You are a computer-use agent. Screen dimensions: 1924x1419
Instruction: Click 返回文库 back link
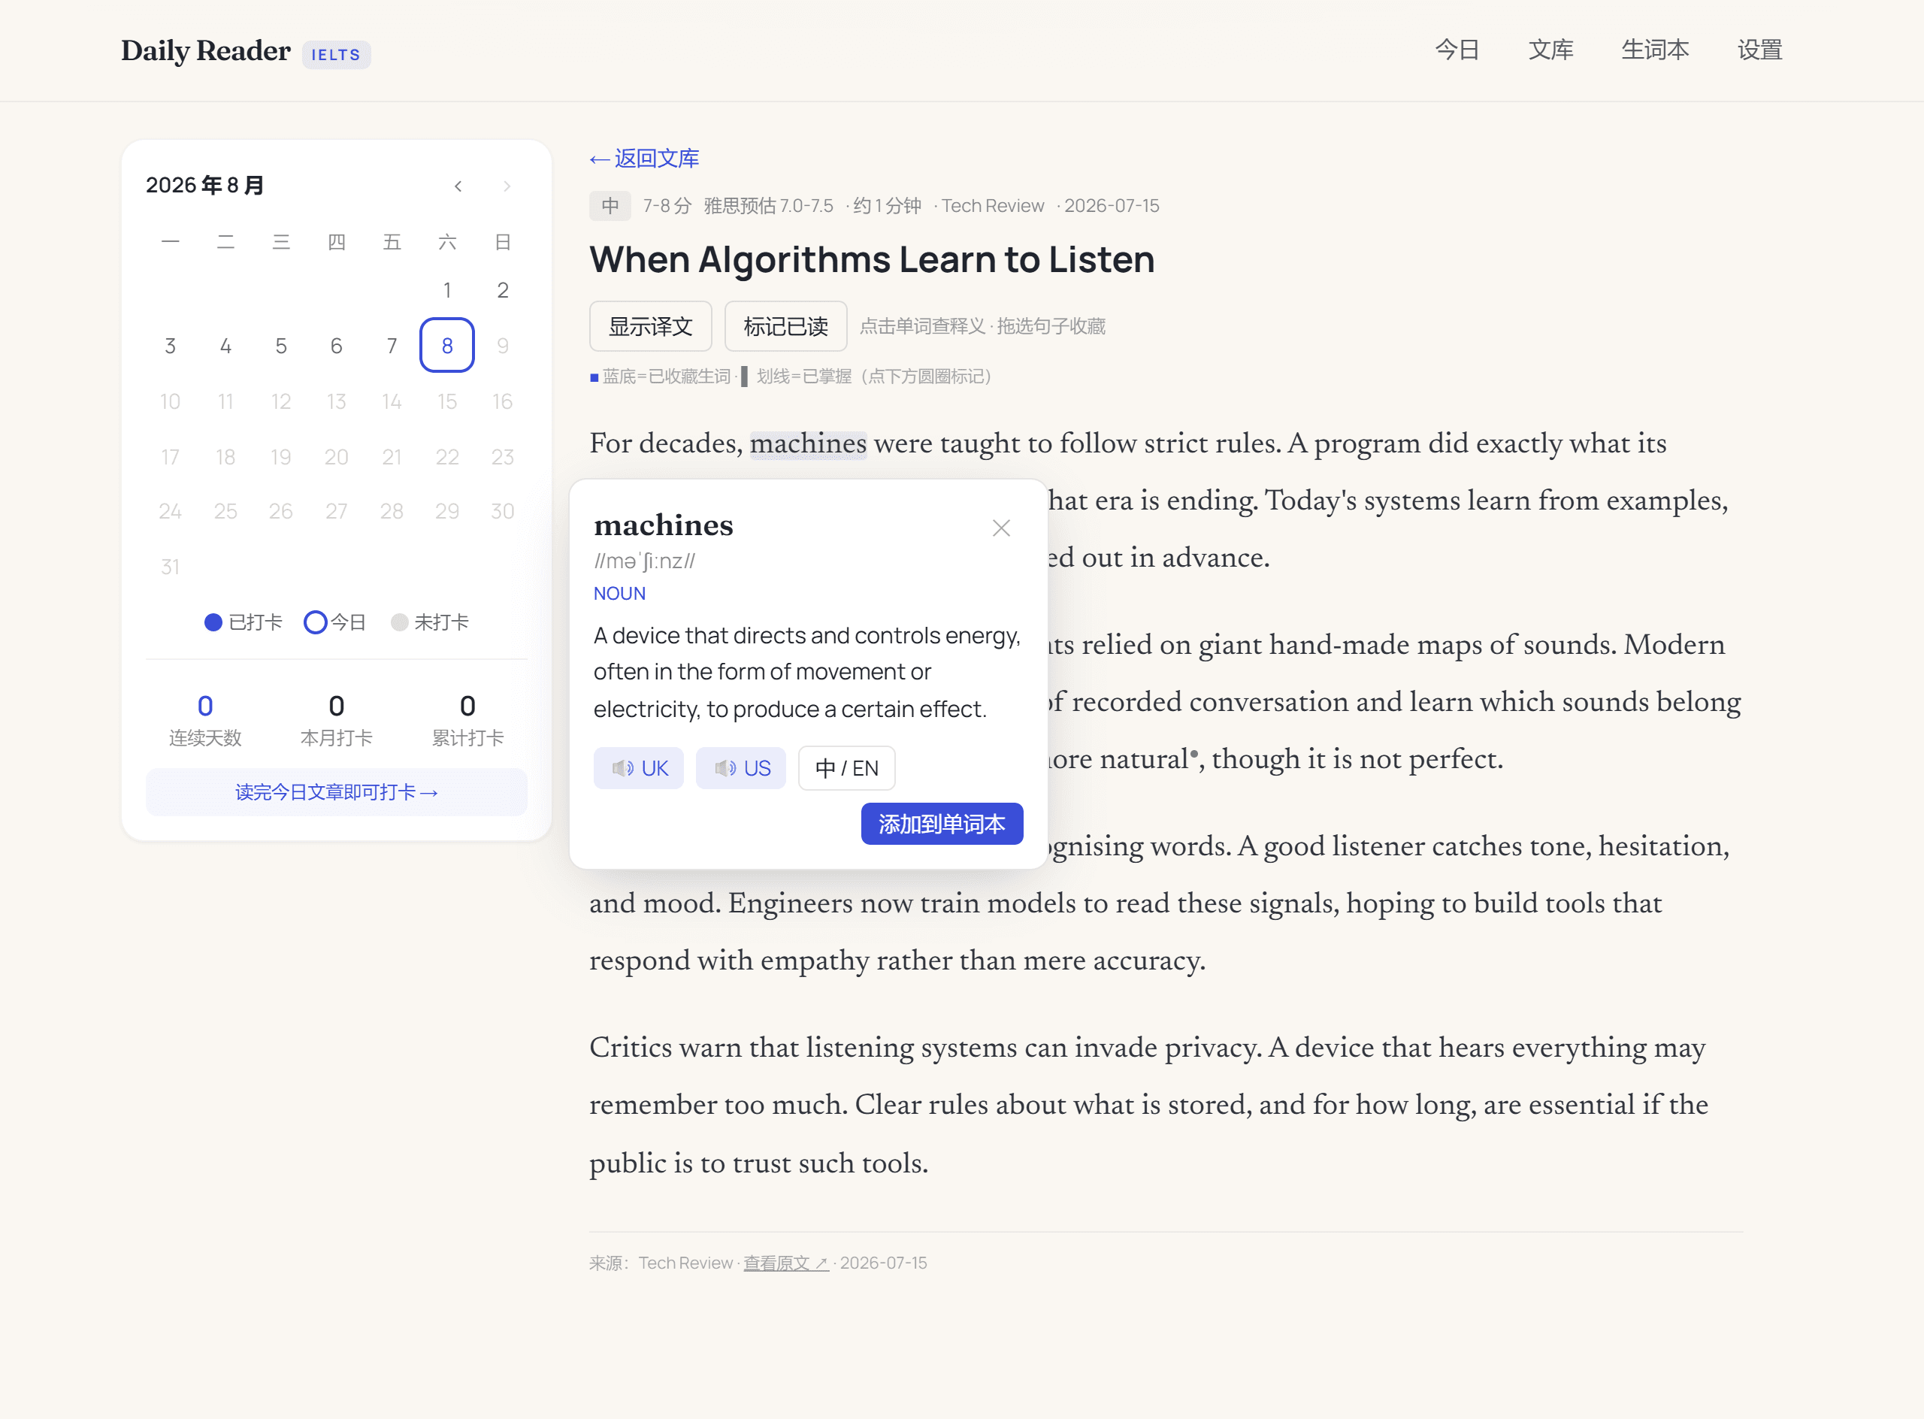tap(644, 159)
